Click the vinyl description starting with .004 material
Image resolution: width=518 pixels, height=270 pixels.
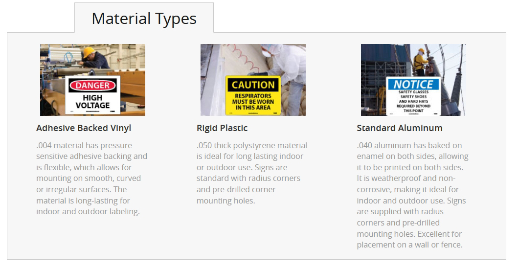[x=91, y=179]
